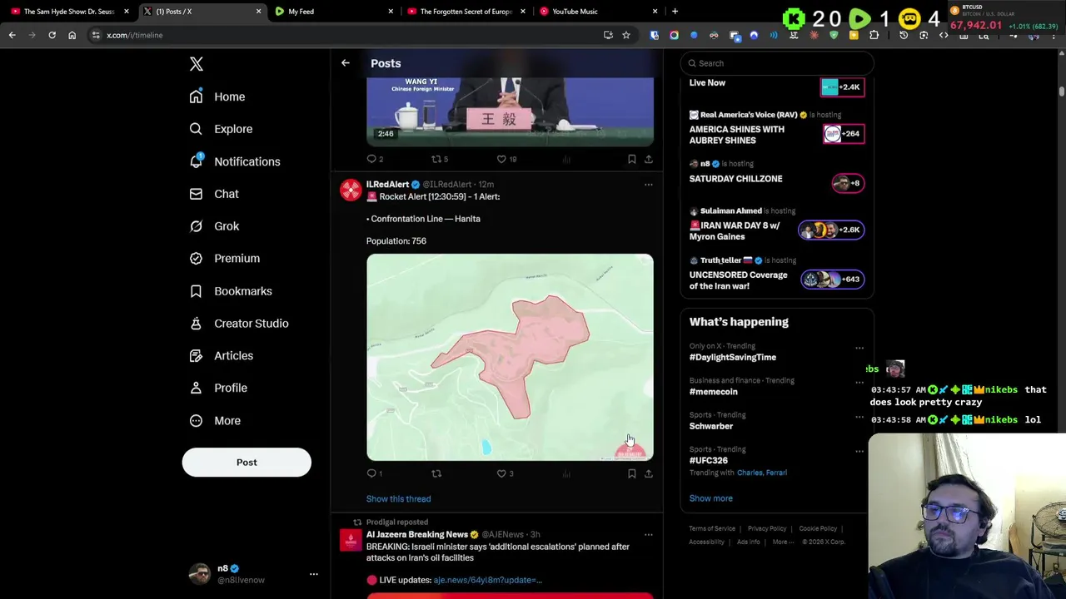
Task: Reply to the Wang Yi video post
Action: click(375, 159)
